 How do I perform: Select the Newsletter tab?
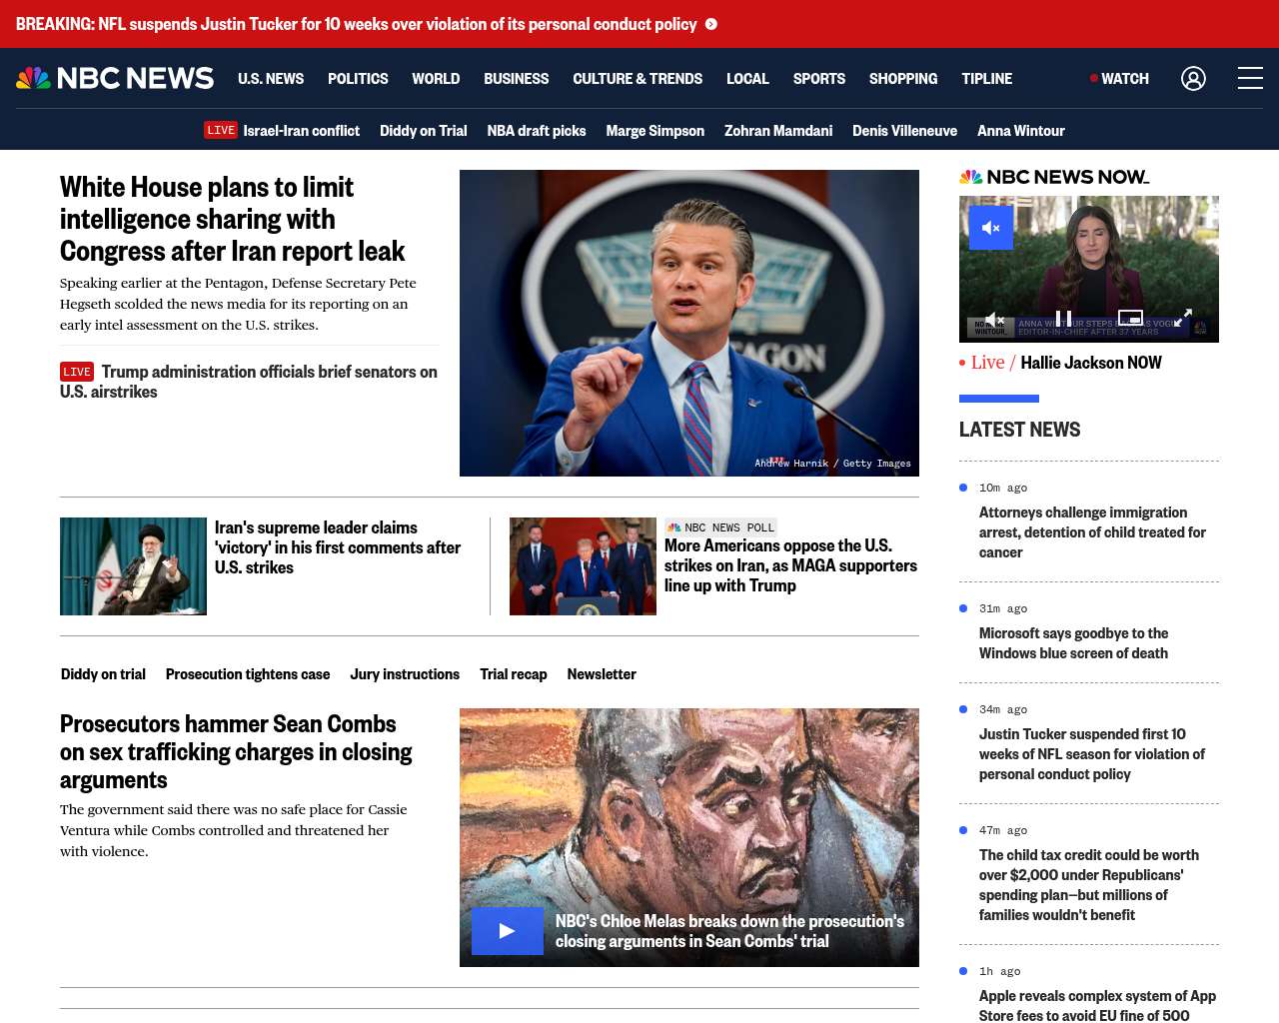602,674
